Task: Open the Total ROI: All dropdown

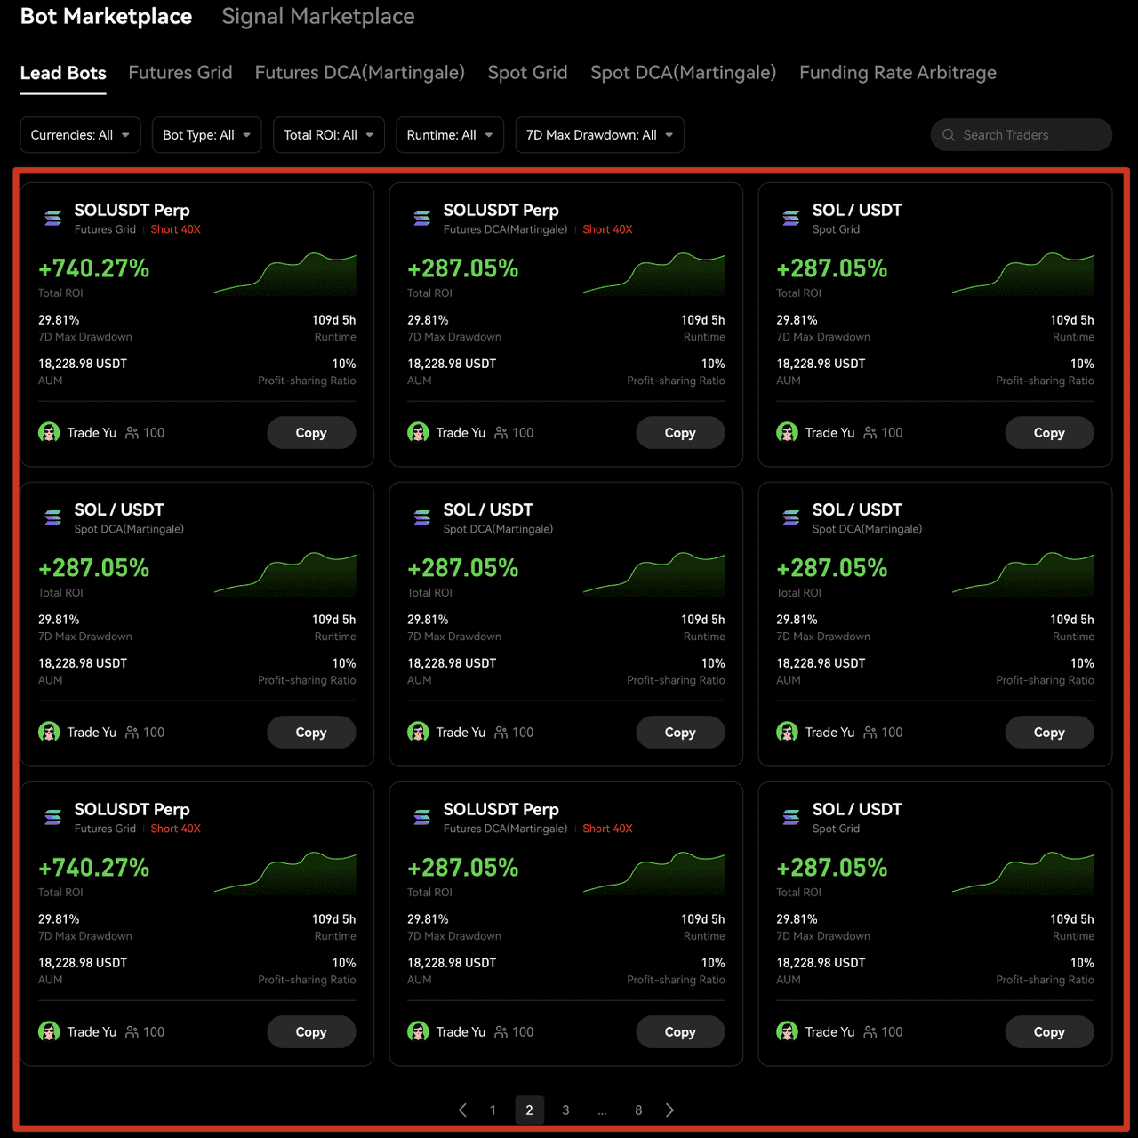Action: coord(328,135)
